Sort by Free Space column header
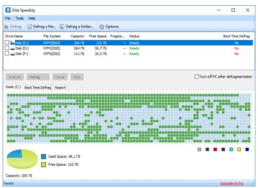The image size is (258, 188). click(x=98, y=36)
